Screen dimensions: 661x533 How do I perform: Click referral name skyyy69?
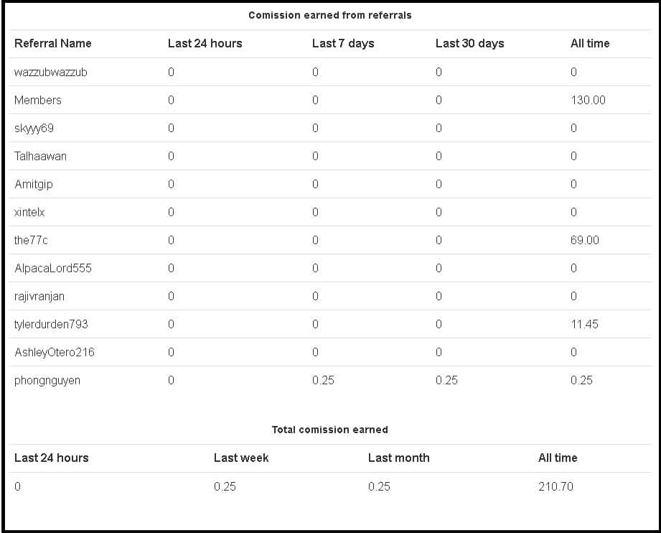34,128
